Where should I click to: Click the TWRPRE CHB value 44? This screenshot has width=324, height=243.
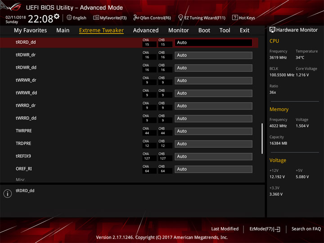click(163, 133)
